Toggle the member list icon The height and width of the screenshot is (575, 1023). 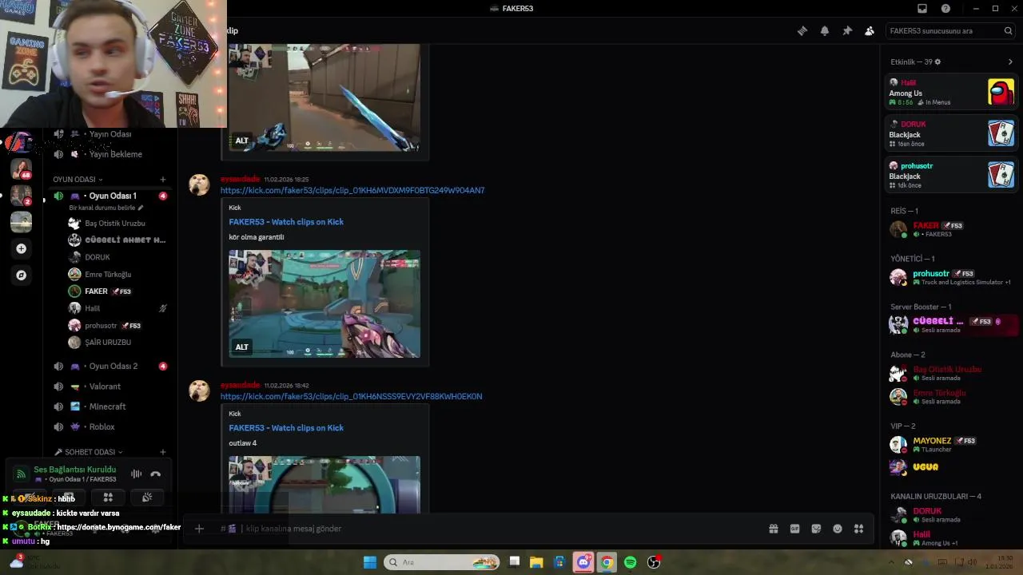[870, 30]
